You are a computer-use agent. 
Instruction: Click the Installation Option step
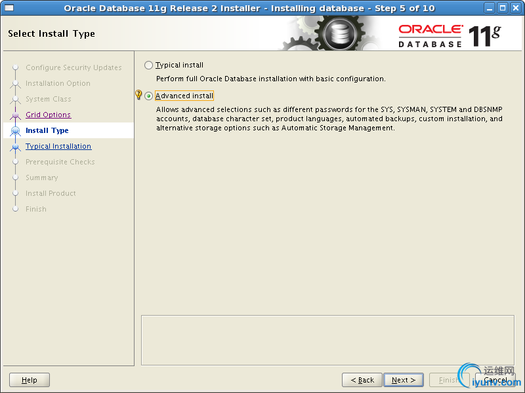[58, 83]
